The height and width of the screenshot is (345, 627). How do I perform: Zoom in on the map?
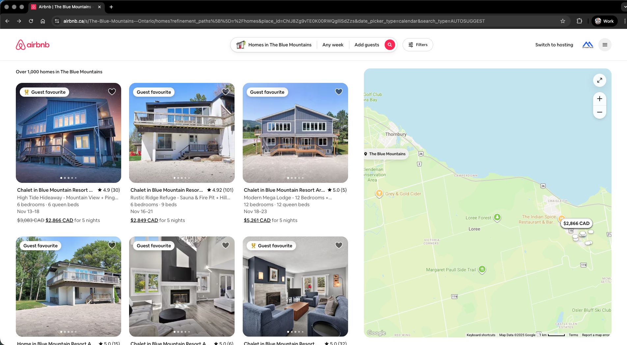(599, 99)
